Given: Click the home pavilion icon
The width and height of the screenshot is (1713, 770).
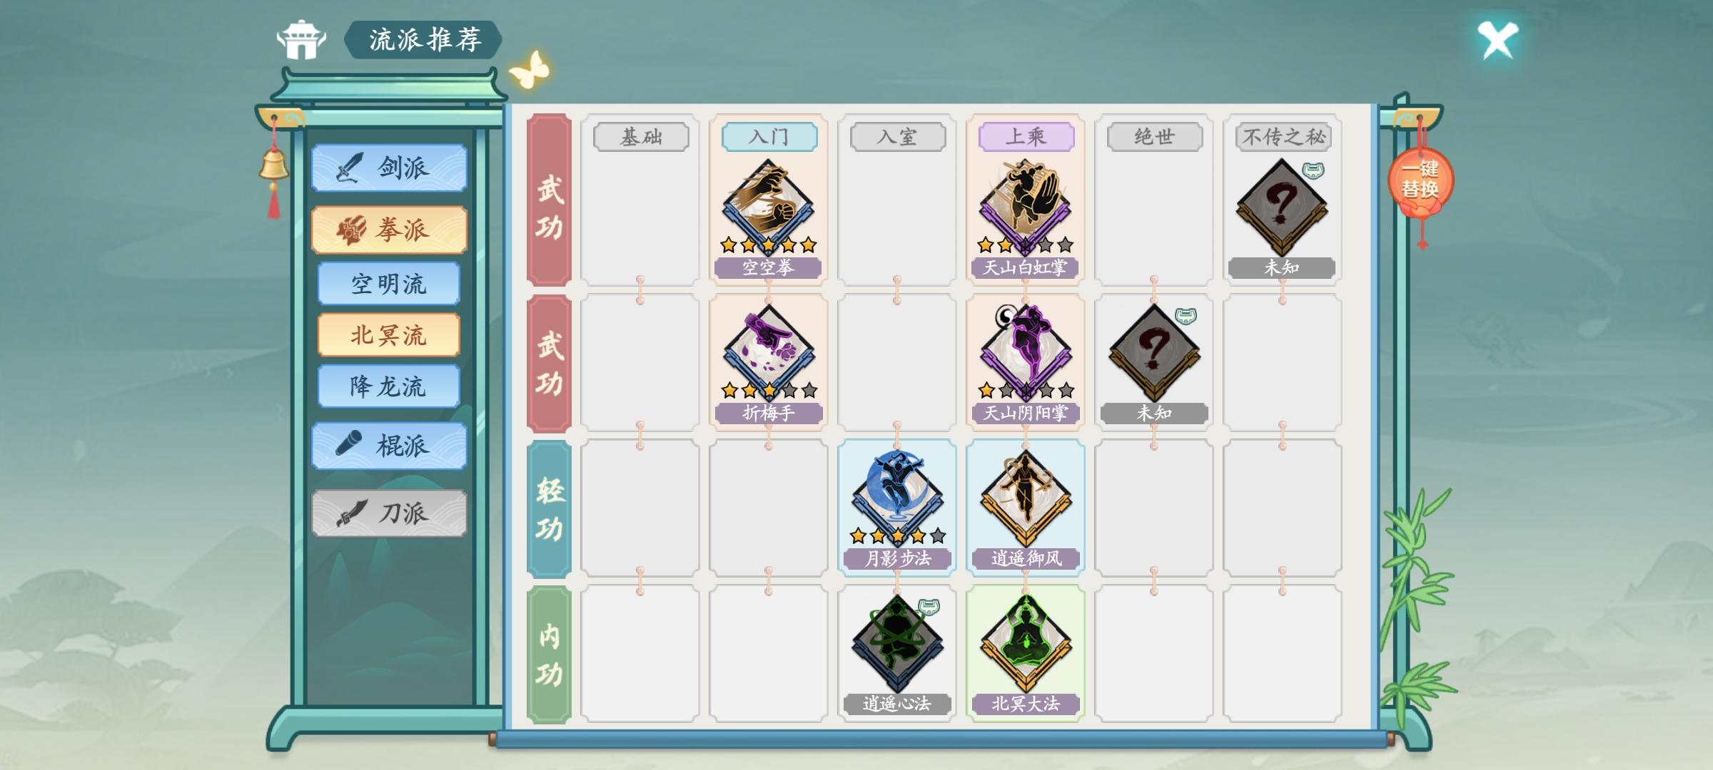Looking at the screenshot, I should tap(301, 40).
